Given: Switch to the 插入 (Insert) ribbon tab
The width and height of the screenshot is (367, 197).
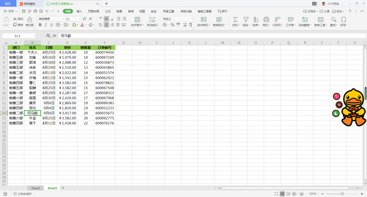Looking at the screenshot, I should [x=79, y=11].
